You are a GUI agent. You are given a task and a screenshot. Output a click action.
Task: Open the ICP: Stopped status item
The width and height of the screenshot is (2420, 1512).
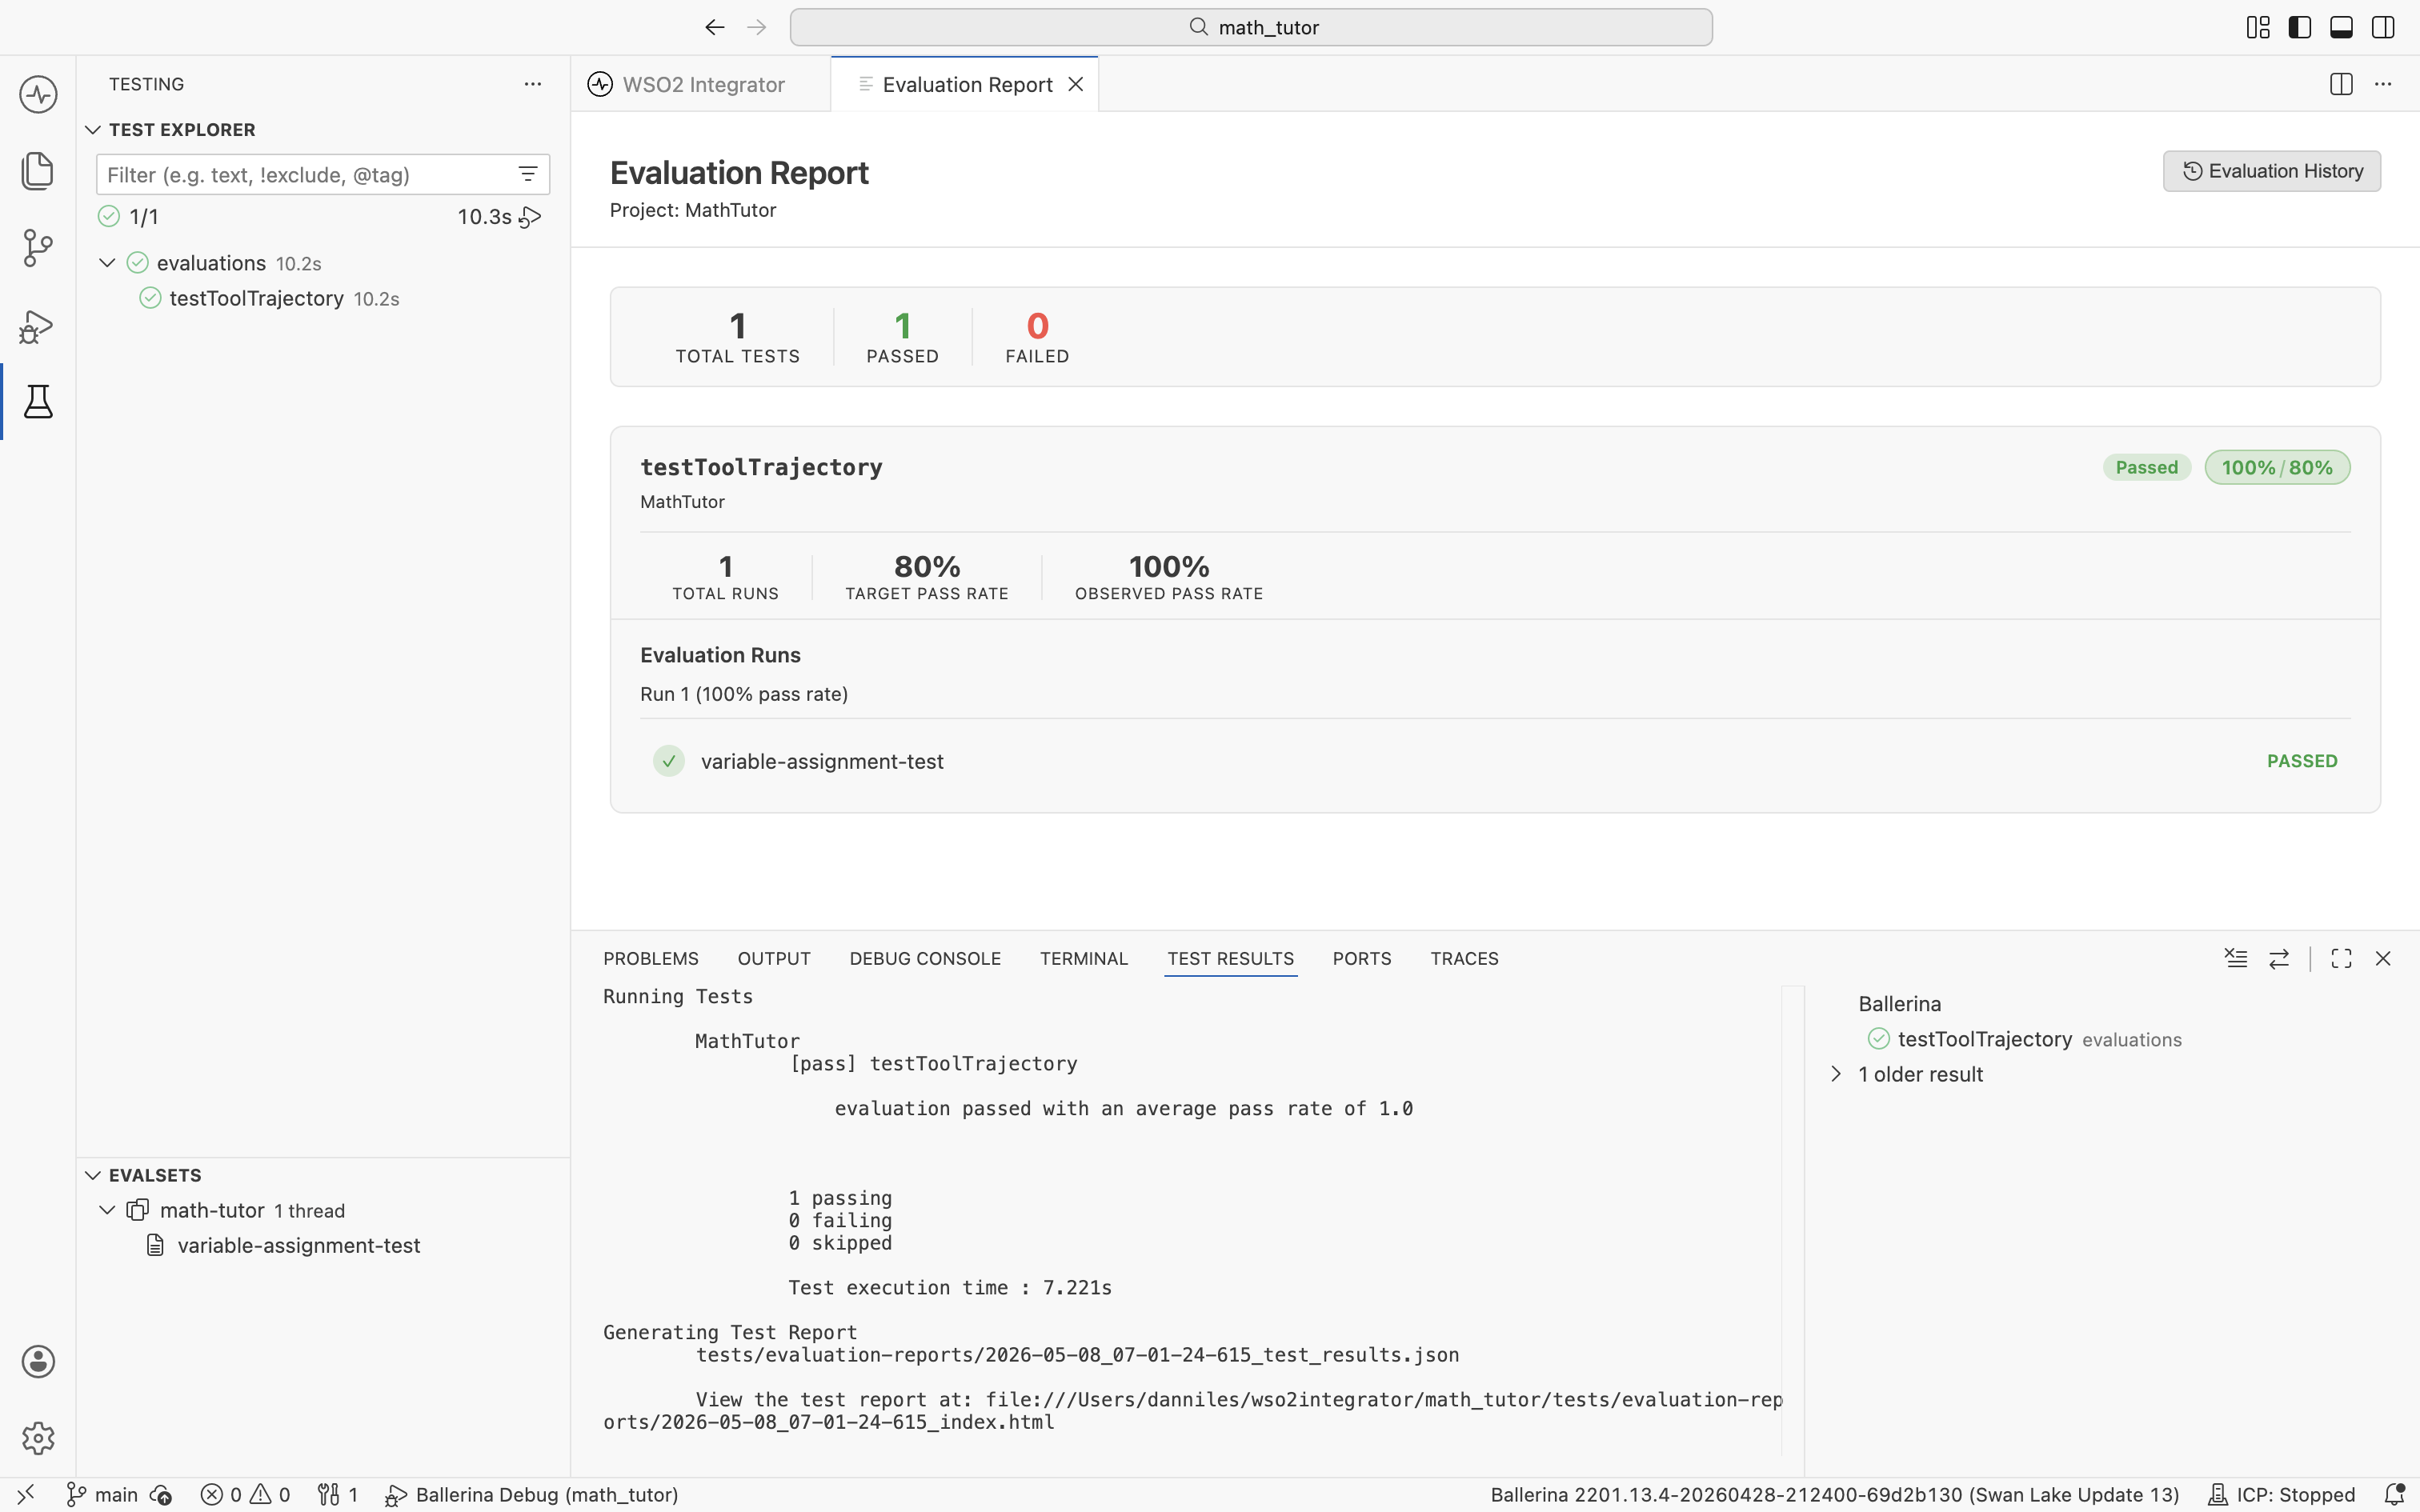click(2281, 1494)
